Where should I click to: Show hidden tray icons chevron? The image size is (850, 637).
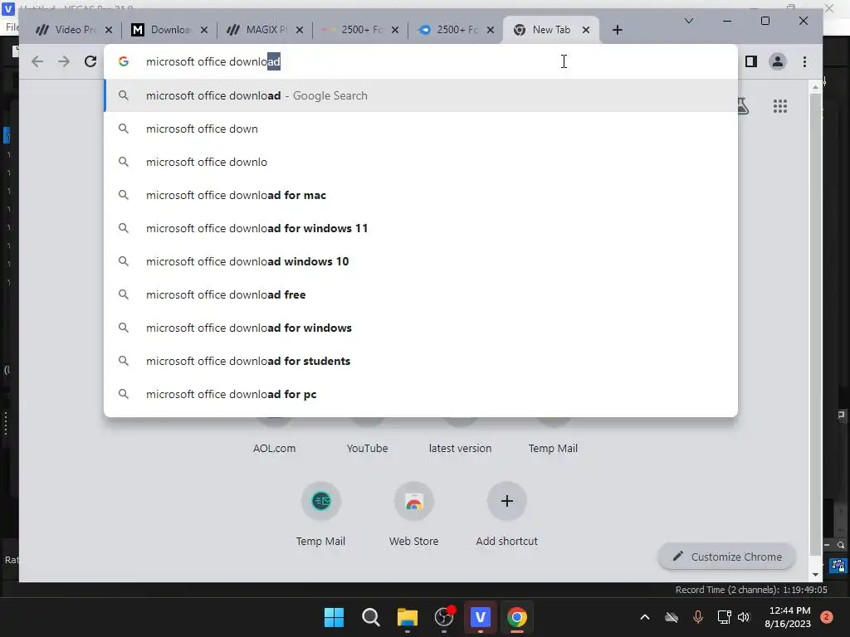point(644,617)
